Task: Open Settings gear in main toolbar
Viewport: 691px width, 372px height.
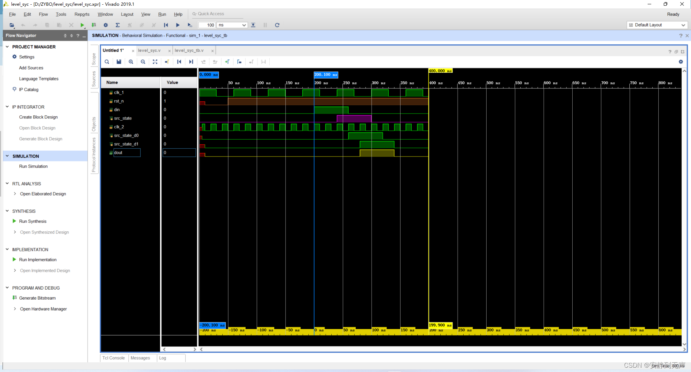Action: [106, 25]
